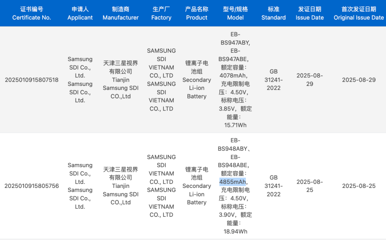
Task: Click the 4078mAh capacity value
Action: click(233, 76)
